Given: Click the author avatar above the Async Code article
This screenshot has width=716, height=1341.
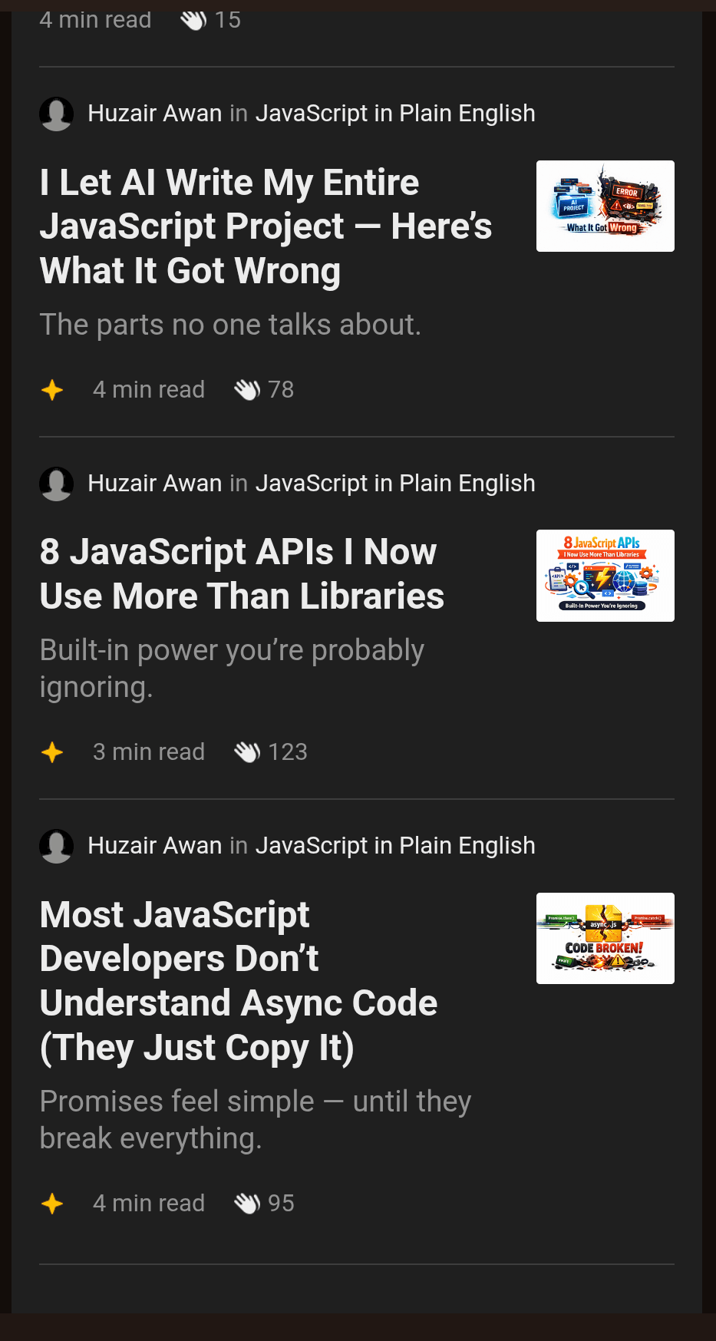Looking at the screenshot, I should (56, 846).
